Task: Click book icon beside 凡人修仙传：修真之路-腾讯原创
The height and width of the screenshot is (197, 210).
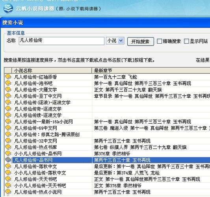Action: [x=8, y=134]
